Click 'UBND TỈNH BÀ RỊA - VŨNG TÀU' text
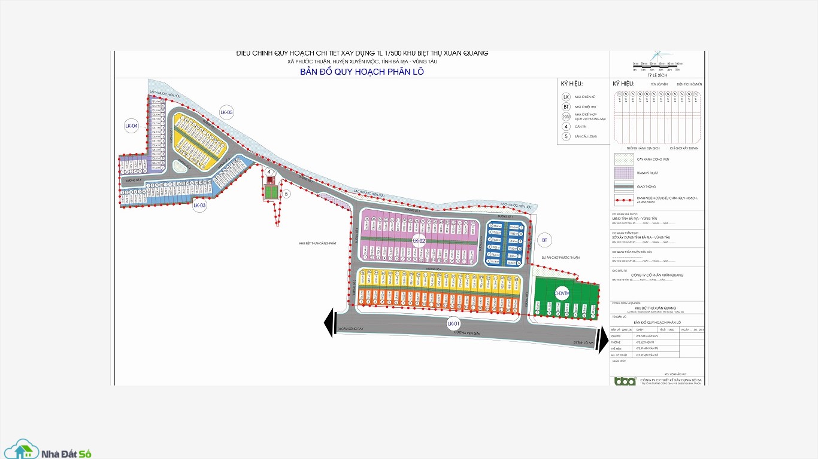The image size is (818, 459). (x=635, y=218)
